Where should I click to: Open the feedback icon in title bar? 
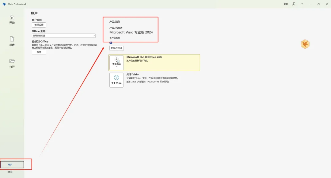294,4
